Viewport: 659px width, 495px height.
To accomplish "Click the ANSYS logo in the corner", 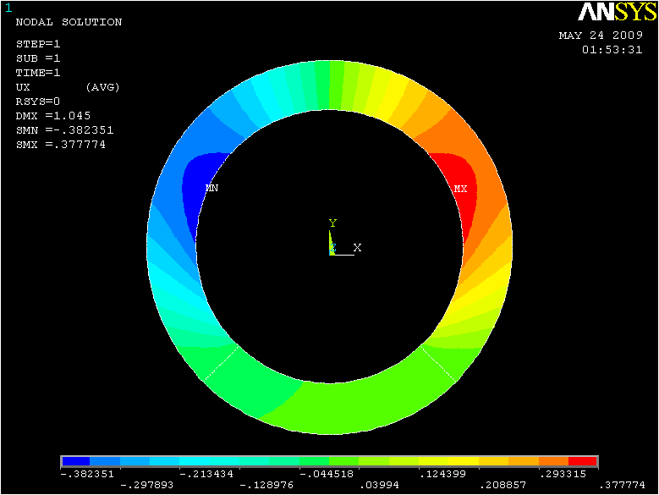I will click(618, 12).
